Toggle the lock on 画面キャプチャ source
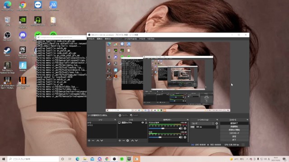Viewport: 289px width, 162px height. 146,122
